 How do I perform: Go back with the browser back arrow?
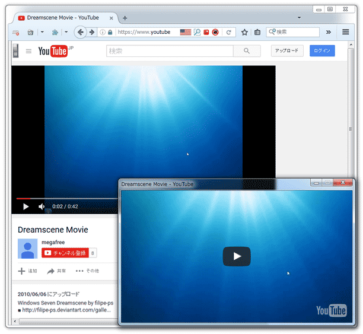80,32
